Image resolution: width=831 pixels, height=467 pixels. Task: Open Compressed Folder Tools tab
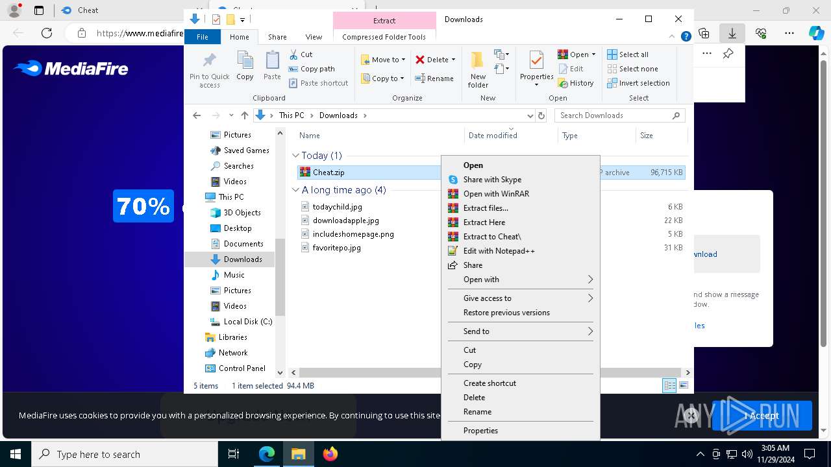pyautogui.click(x=384, y=37)
